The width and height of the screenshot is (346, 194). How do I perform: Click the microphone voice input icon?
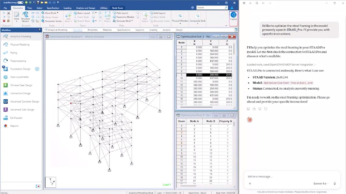[335, 183]
